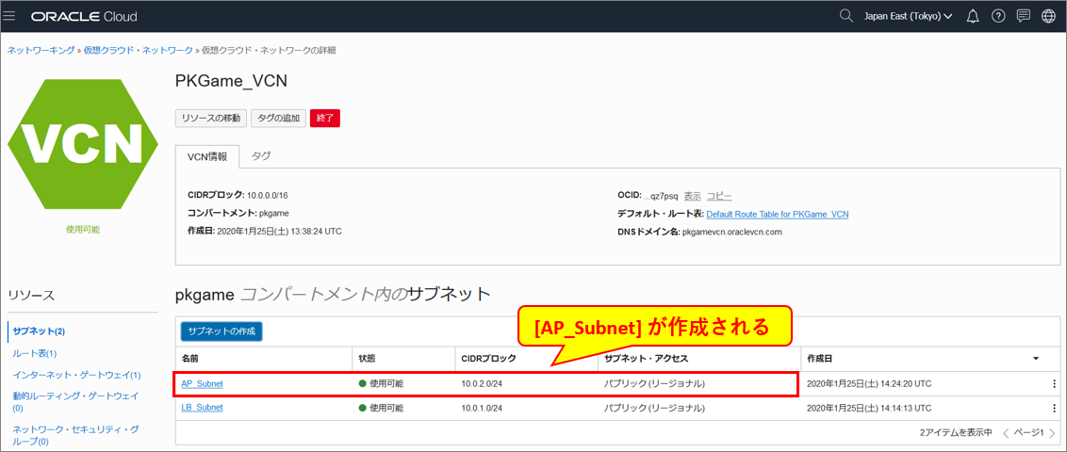Click the PKGame_VCN page title

[231, 82]
